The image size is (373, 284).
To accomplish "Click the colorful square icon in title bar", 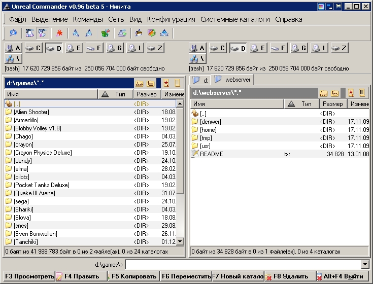I will click(x=321, y=7).
